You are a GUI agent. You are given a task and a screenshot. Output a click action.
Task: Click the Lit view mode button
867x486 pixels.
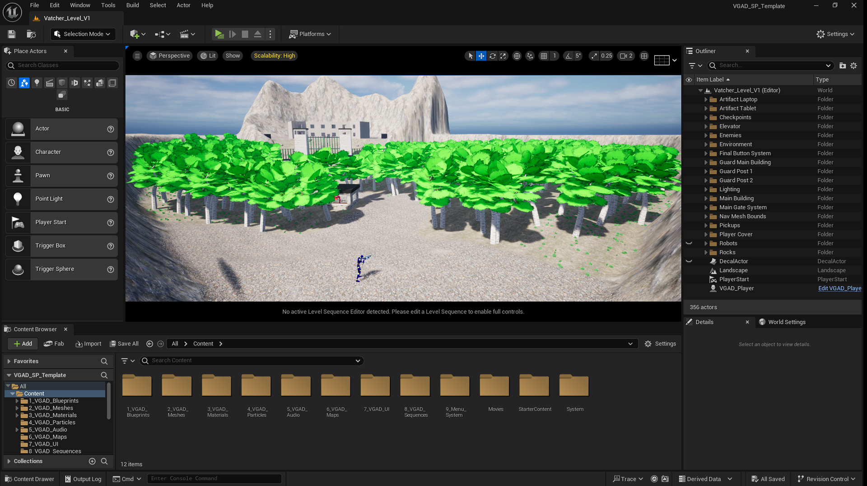[208, 56]
